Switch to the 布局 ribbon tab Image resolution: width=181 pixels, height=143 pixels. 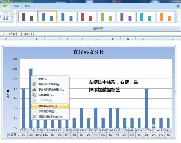[16, 6]
